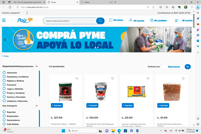The image size is (201, 134).
Task: Collapse the Departamento filter section
Action: 36,66
